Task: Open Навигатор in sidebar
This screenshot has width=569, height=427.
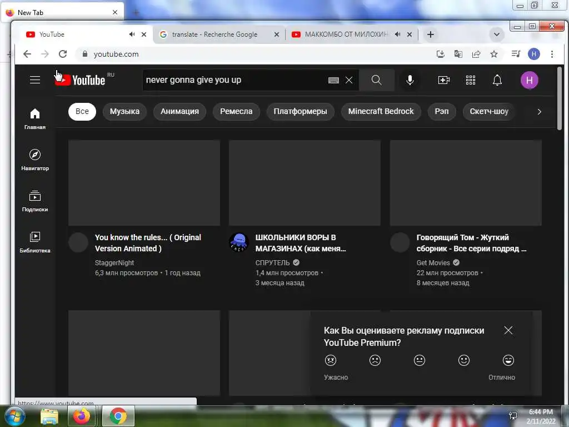Action: coord(35,160)
